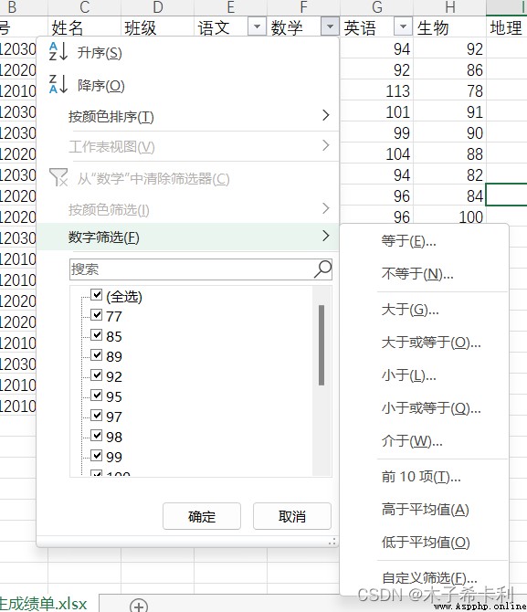Click the 搜索 search input field
The image size is (527, 612).
click(201, 269)
